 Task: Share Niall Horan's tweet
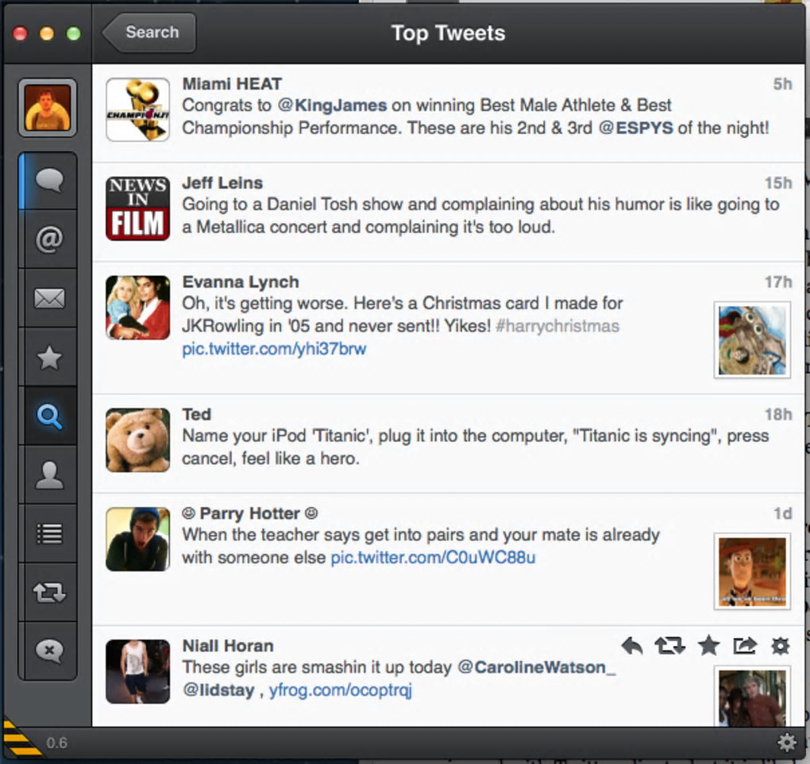745,646
